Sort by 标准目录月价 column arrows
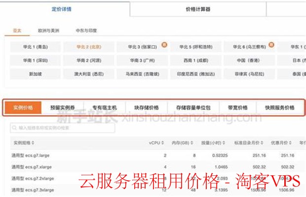The width and height of the screenshot is (306, 197). 262,143
